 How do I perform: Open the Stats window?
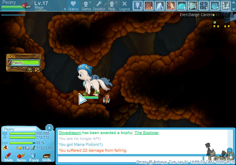[x=8, y=158]
